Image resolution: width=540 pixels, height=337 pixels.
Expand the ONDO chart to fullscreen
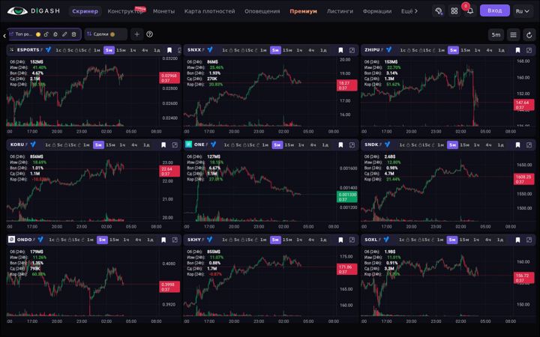[x=175, y=240]
